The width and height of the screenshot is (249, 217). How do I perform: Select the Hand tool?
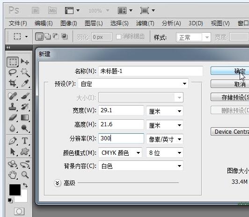tap(12, 175)
